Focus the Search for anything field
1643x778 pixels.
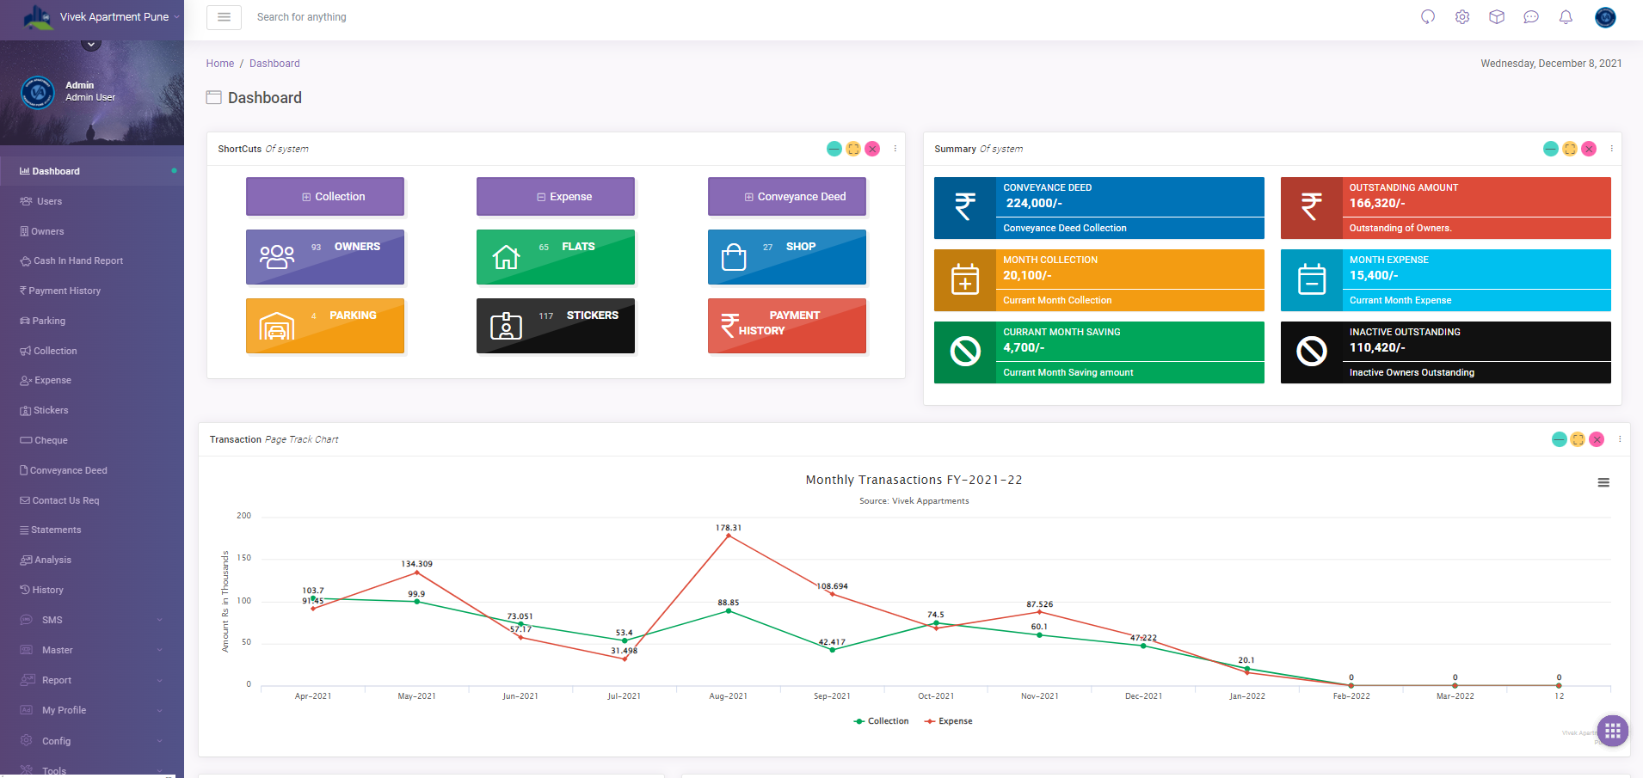[x=387, y=17]
